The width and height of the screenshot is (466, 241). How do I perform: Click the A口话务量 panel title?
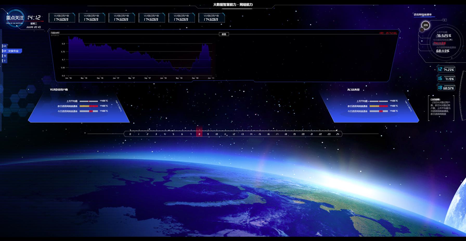353,90
